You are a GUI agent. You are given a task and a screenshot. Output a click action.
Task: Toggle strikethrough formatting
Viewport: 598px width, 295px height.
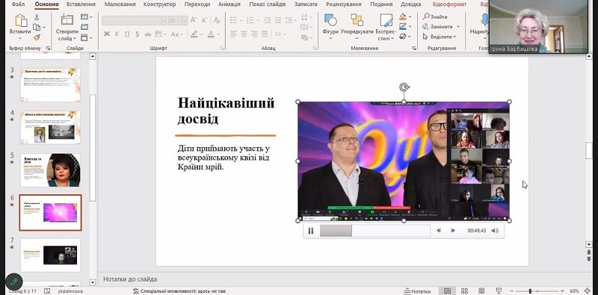pos(147,34)
